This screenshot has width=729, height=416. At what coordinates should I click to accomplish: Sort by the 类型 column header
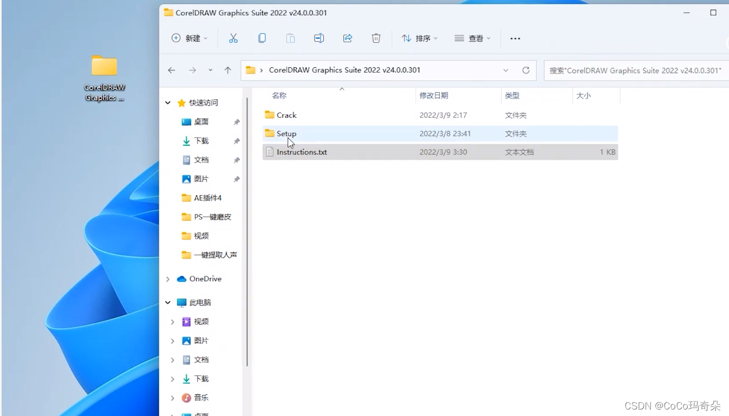pyautogui.click(x=512, y=95)
